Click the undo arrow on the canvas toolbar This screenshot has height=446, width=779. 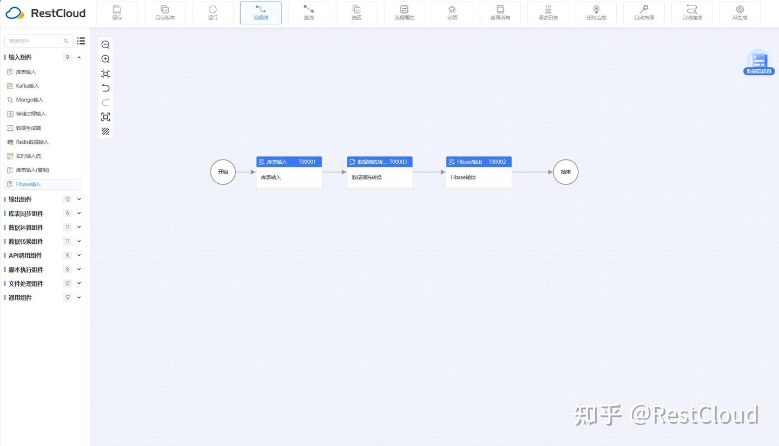click(x=105, y=88)
